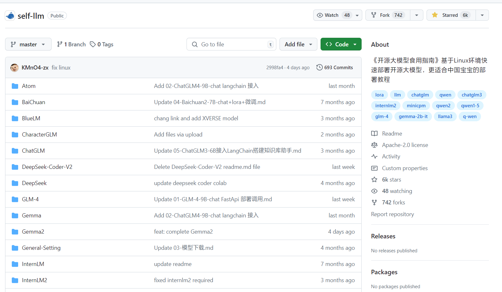Open the Starred lists dropdown arrow
The image size is (502, 292).
tap(482, 15)
